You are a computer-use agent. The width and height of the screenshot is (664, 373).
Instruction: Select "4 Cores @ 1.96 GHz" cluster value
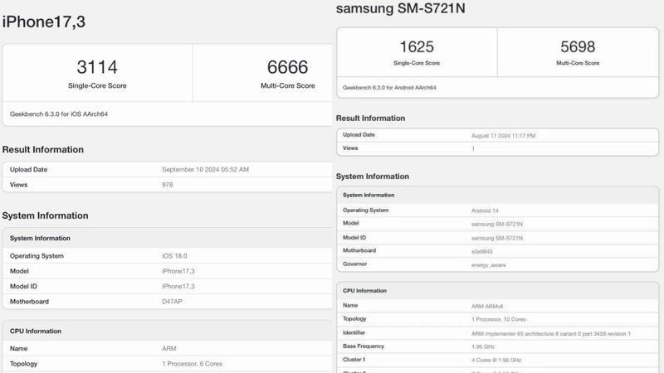(496, 360)
